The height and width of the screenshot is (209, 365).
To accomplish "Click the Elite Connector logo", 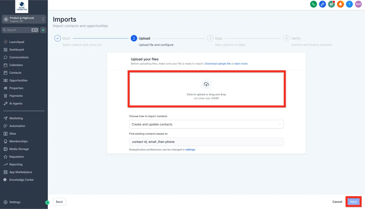I will [22, 6].
